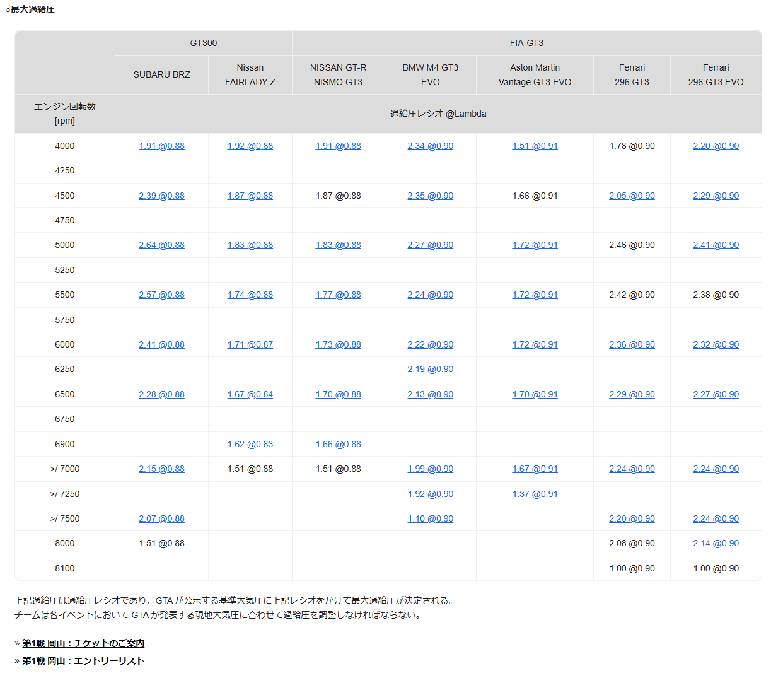Click the エンジン回転数 [rpm] header cell
783x678 pixels.
(65, 114)
